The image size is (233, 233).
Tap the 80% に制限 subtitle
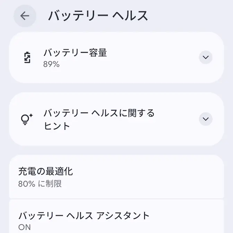coord(40,184)
